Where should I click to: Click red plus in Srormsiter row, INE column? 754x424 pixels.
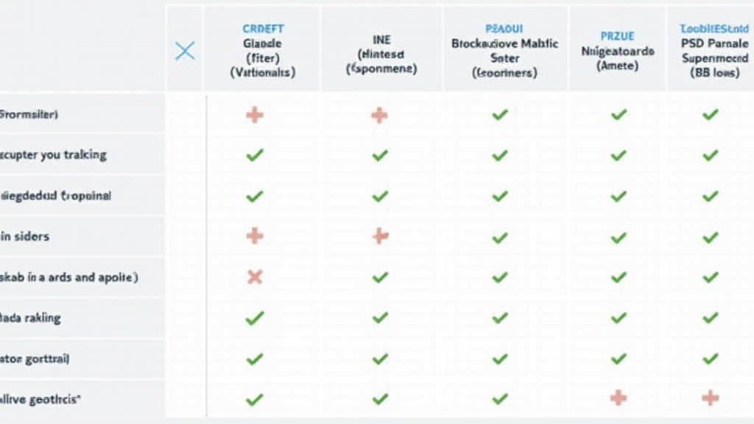point(380,115)
